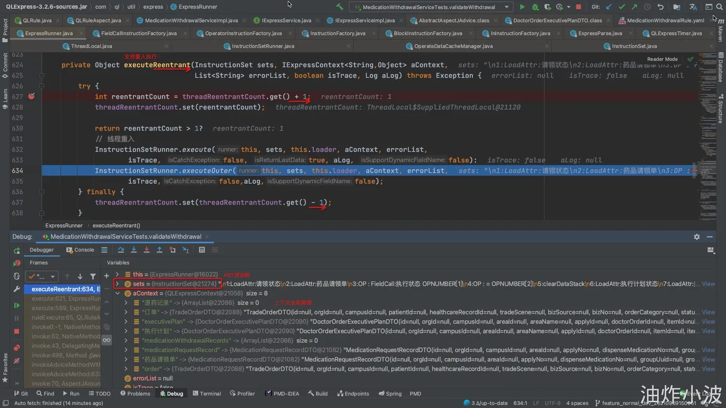Click View link on the "order" row
Viewport: 726px width, 408px height.
[x=708, y=369]
